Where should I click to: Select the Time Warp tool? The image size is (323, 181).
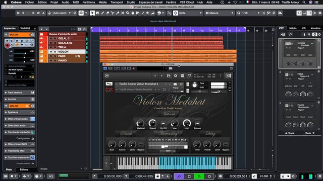point(138,13)
